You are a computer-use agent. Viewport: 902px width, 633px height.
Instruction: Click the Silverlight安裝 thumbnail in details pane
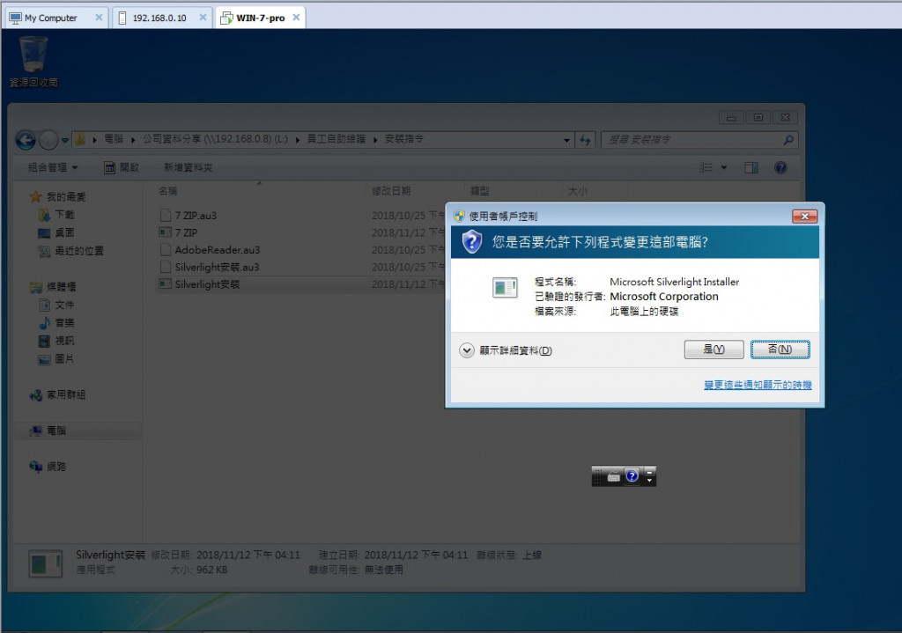pos(45,563)
